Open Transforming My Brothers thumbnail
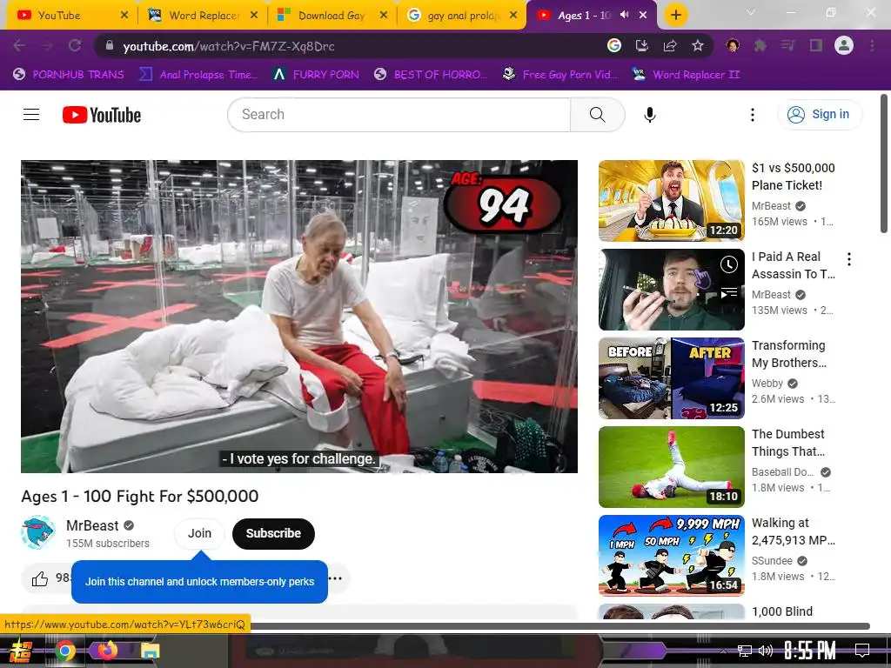The width and height of the screenshot is (891, 668). [x=671, y=378]
